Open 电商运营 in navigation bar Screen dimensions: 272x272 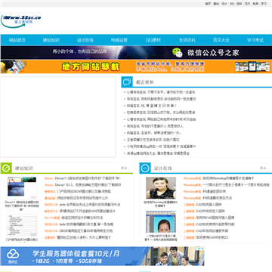coord(119,40)
